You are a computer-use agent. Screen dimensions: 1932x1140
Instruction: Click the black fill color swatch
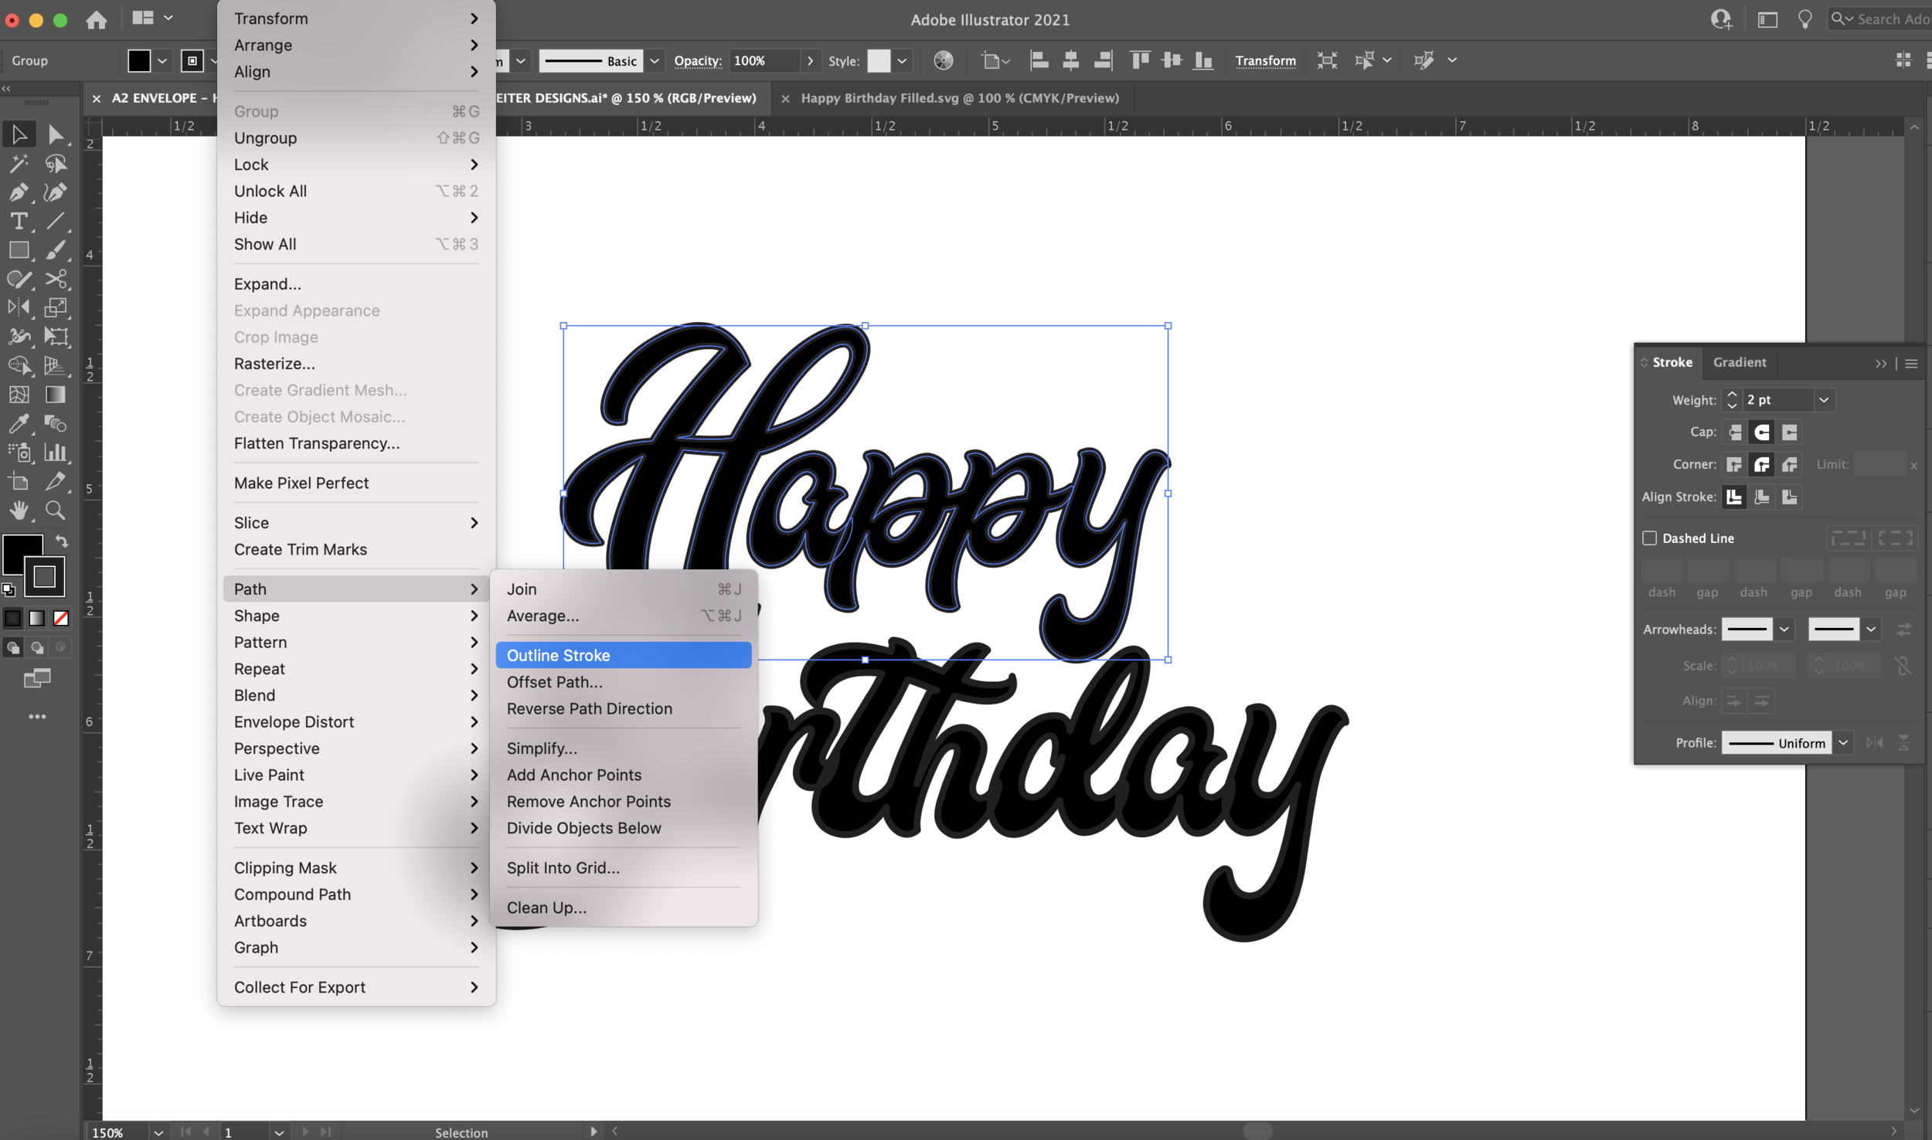[x=139, y=60]
